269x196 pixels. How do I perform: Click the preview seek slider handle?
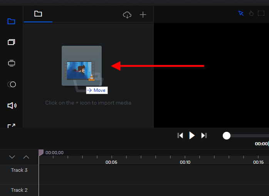pos(227,136)
